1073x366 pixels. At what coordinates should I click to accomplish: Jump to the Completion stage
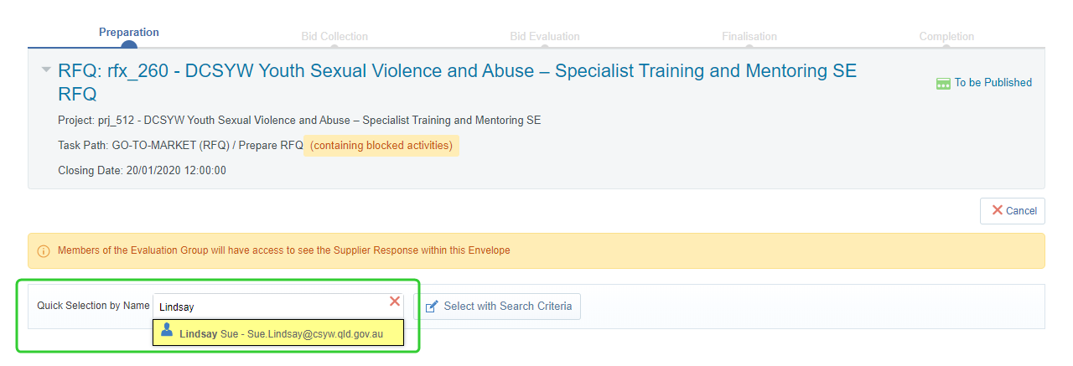tap(946, 37)
